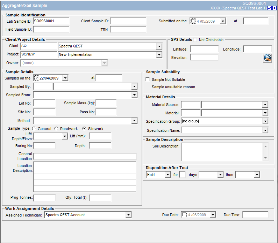The width and height of the screenshot is (278, 243).
Task: Tick the GPS Not Obtainable checkbox
Action: pyautogui.click(x=195, y=40)
